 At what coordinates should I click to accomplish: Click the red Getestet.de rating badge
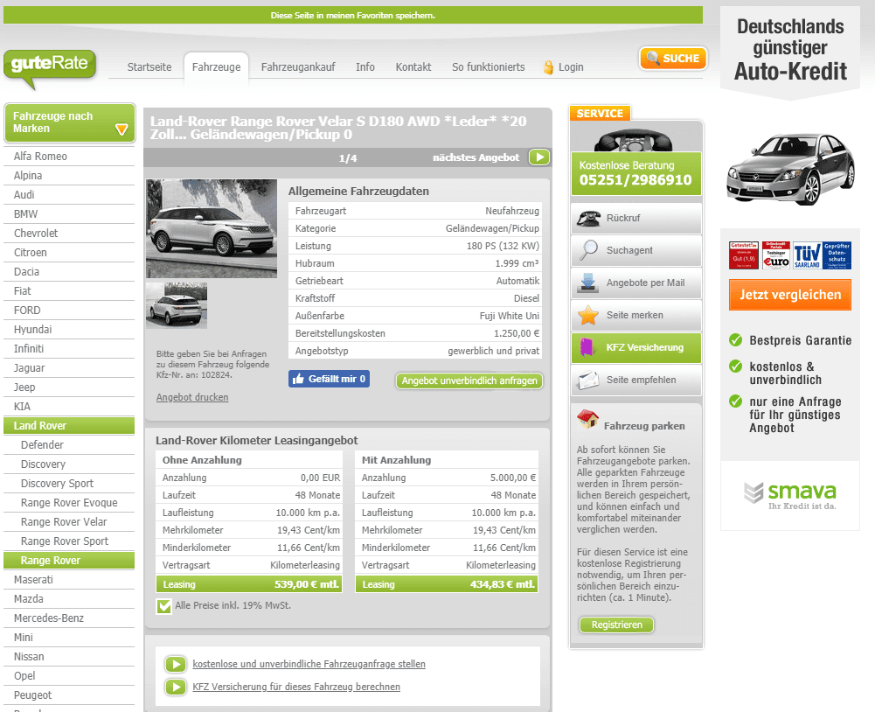744,255
